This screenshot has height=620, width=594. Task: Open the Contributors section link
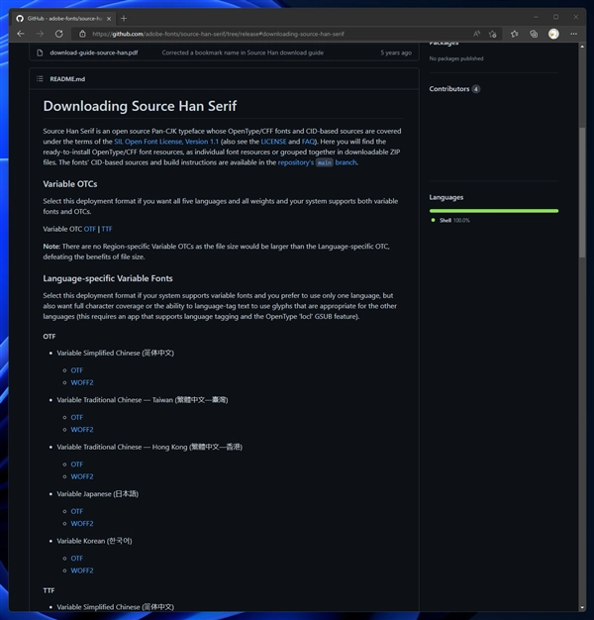(454, 89)
